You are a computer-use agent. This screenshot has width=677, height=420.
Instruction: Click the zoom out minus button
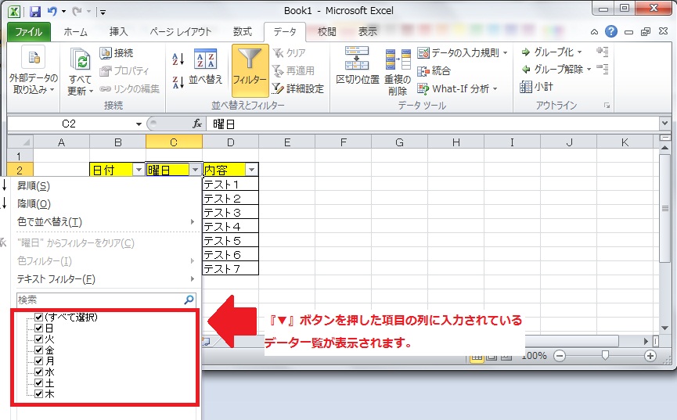tap(560, 356)
